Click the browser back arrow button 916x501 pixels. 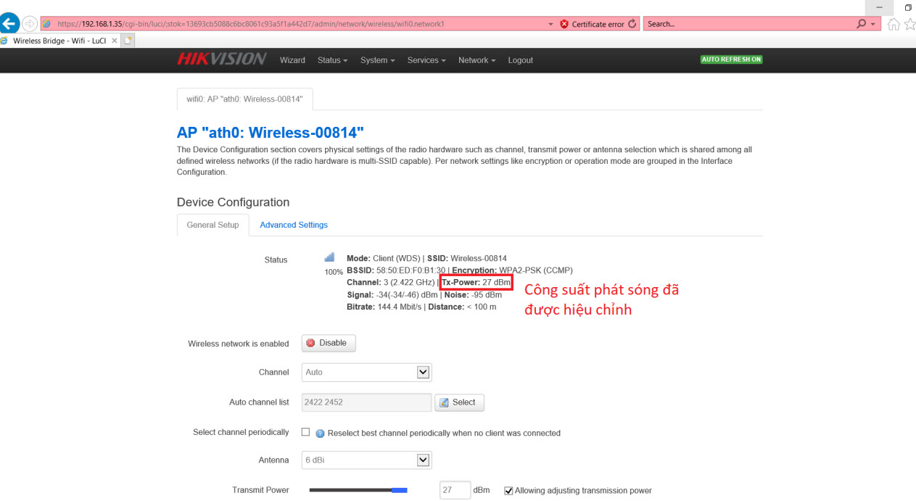(x=10, y=24)
